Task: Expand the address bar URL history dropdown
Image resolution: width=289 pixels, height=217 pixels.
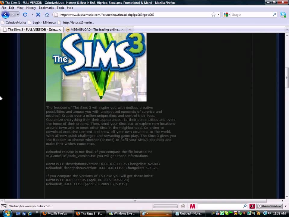Action: click(x=219, y=14)
